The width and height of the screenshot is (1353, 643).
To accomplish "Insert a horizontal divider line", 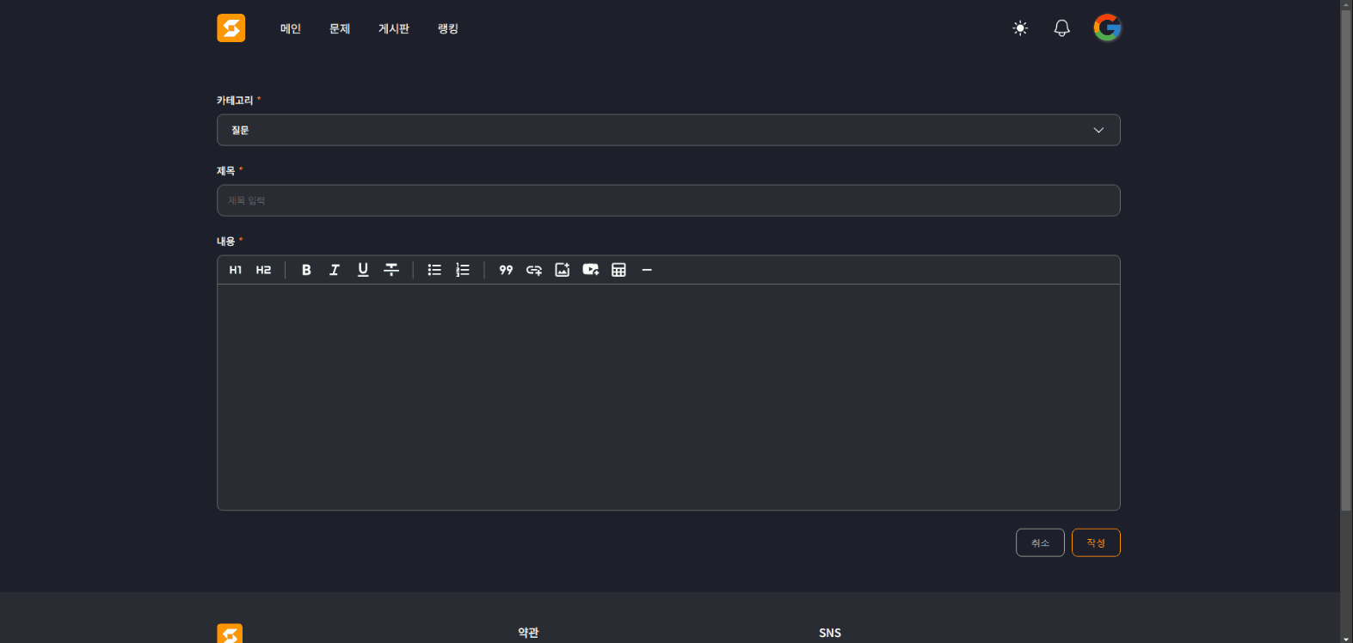I will 647,270.
